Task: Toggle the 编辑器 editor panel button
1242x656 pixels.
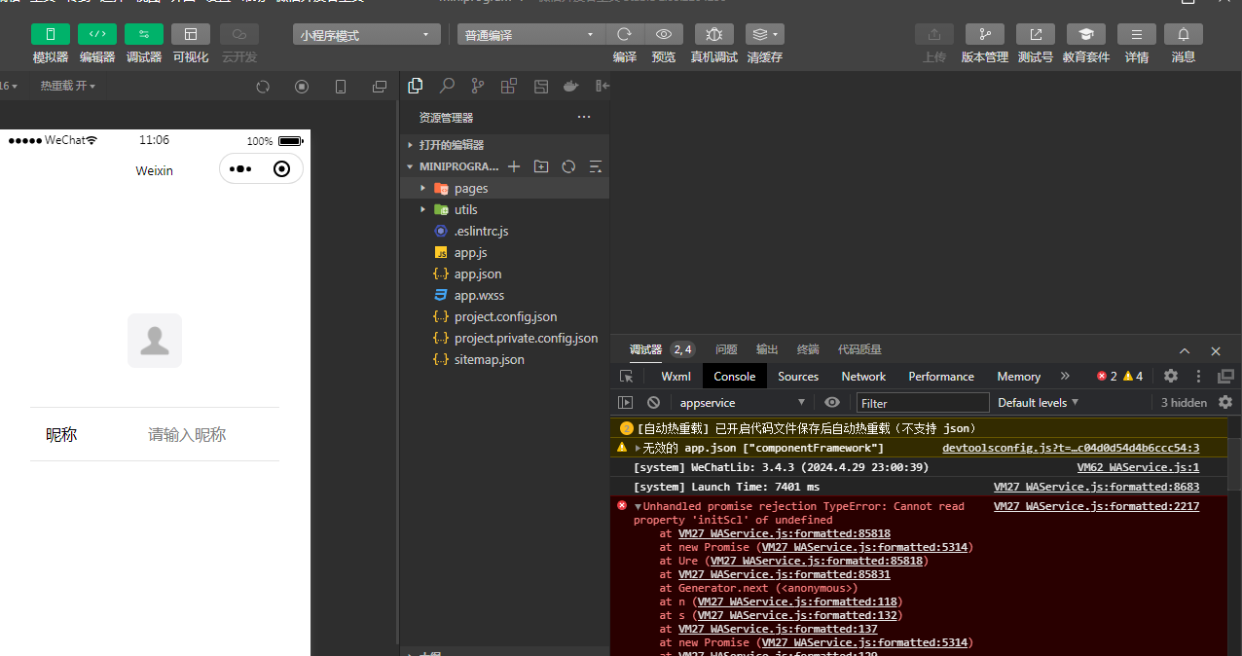Action: (x=97, y=34)
